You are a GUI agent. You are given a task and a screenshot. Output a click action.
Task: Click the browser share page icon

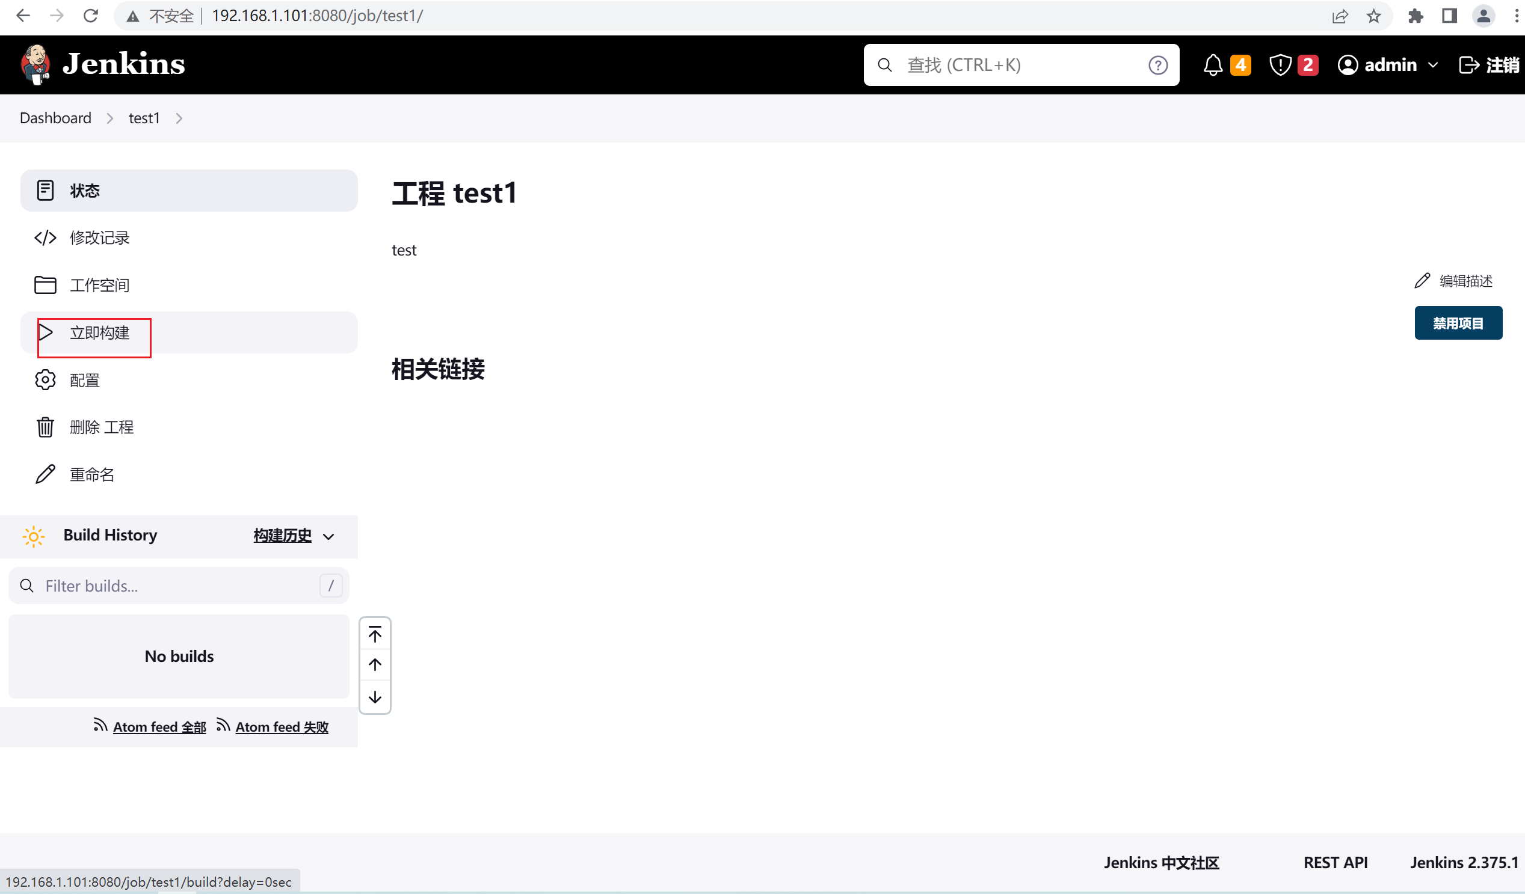[1340, 16]
